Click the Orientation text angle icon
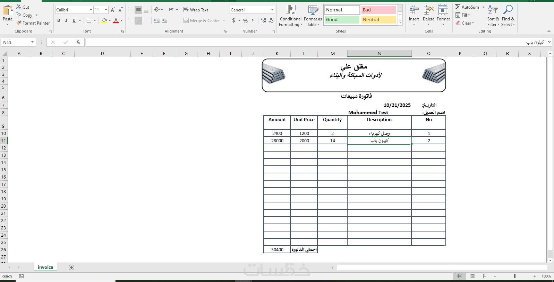The height and width of the screenshot is (282, 554). (x=157, y=10)
